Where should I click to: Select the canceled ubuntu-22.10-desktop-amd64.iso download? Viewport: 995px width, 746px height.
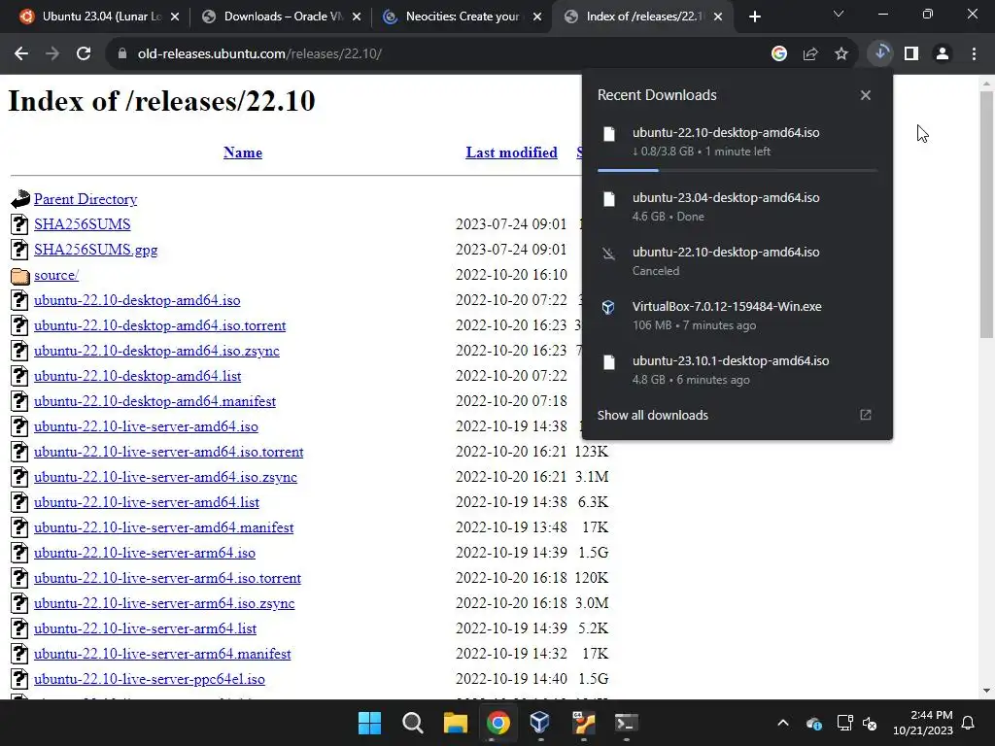tap(737, 260)
